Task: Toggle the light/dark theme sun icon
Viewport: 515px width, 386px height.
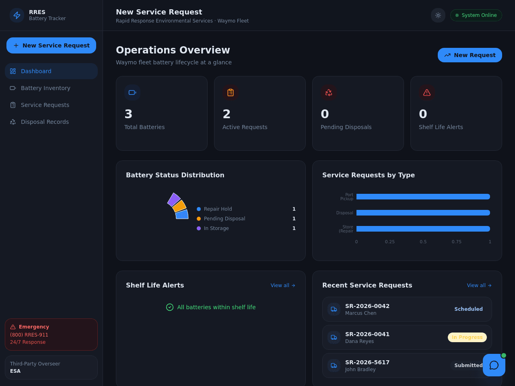Action: pos(438,15)
